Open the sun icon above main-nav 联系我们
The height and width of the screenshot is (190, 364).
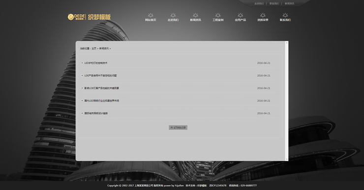click(x=285, y=15)
